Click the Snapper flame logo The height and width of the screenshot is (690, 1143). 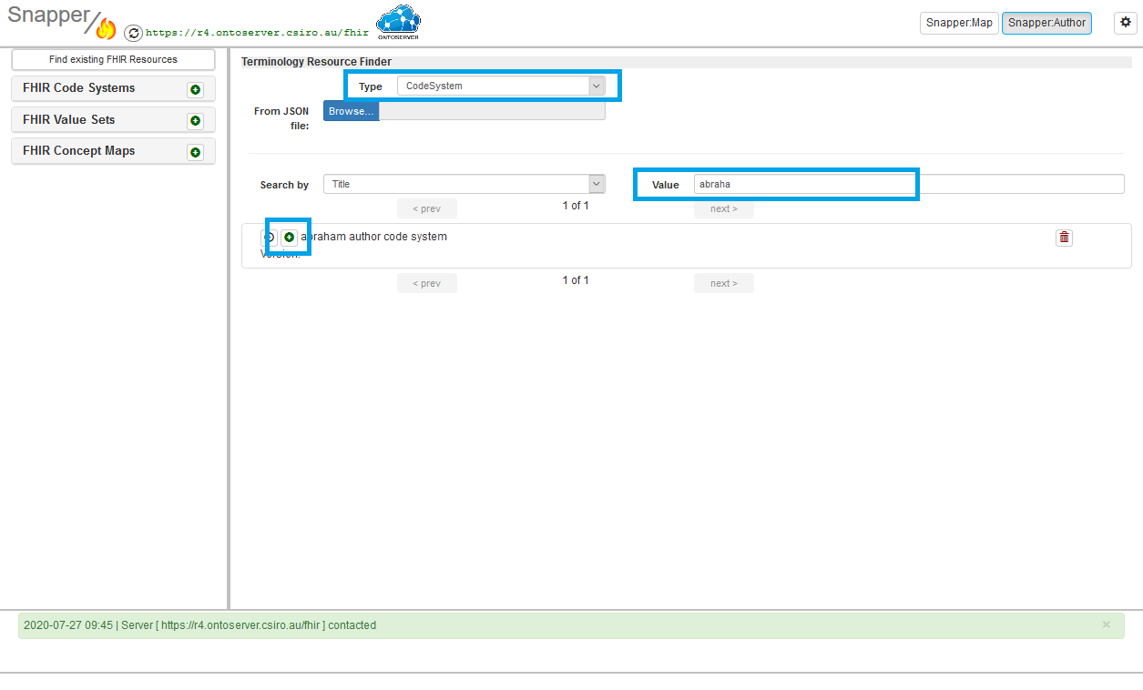(x=106, y=28)
